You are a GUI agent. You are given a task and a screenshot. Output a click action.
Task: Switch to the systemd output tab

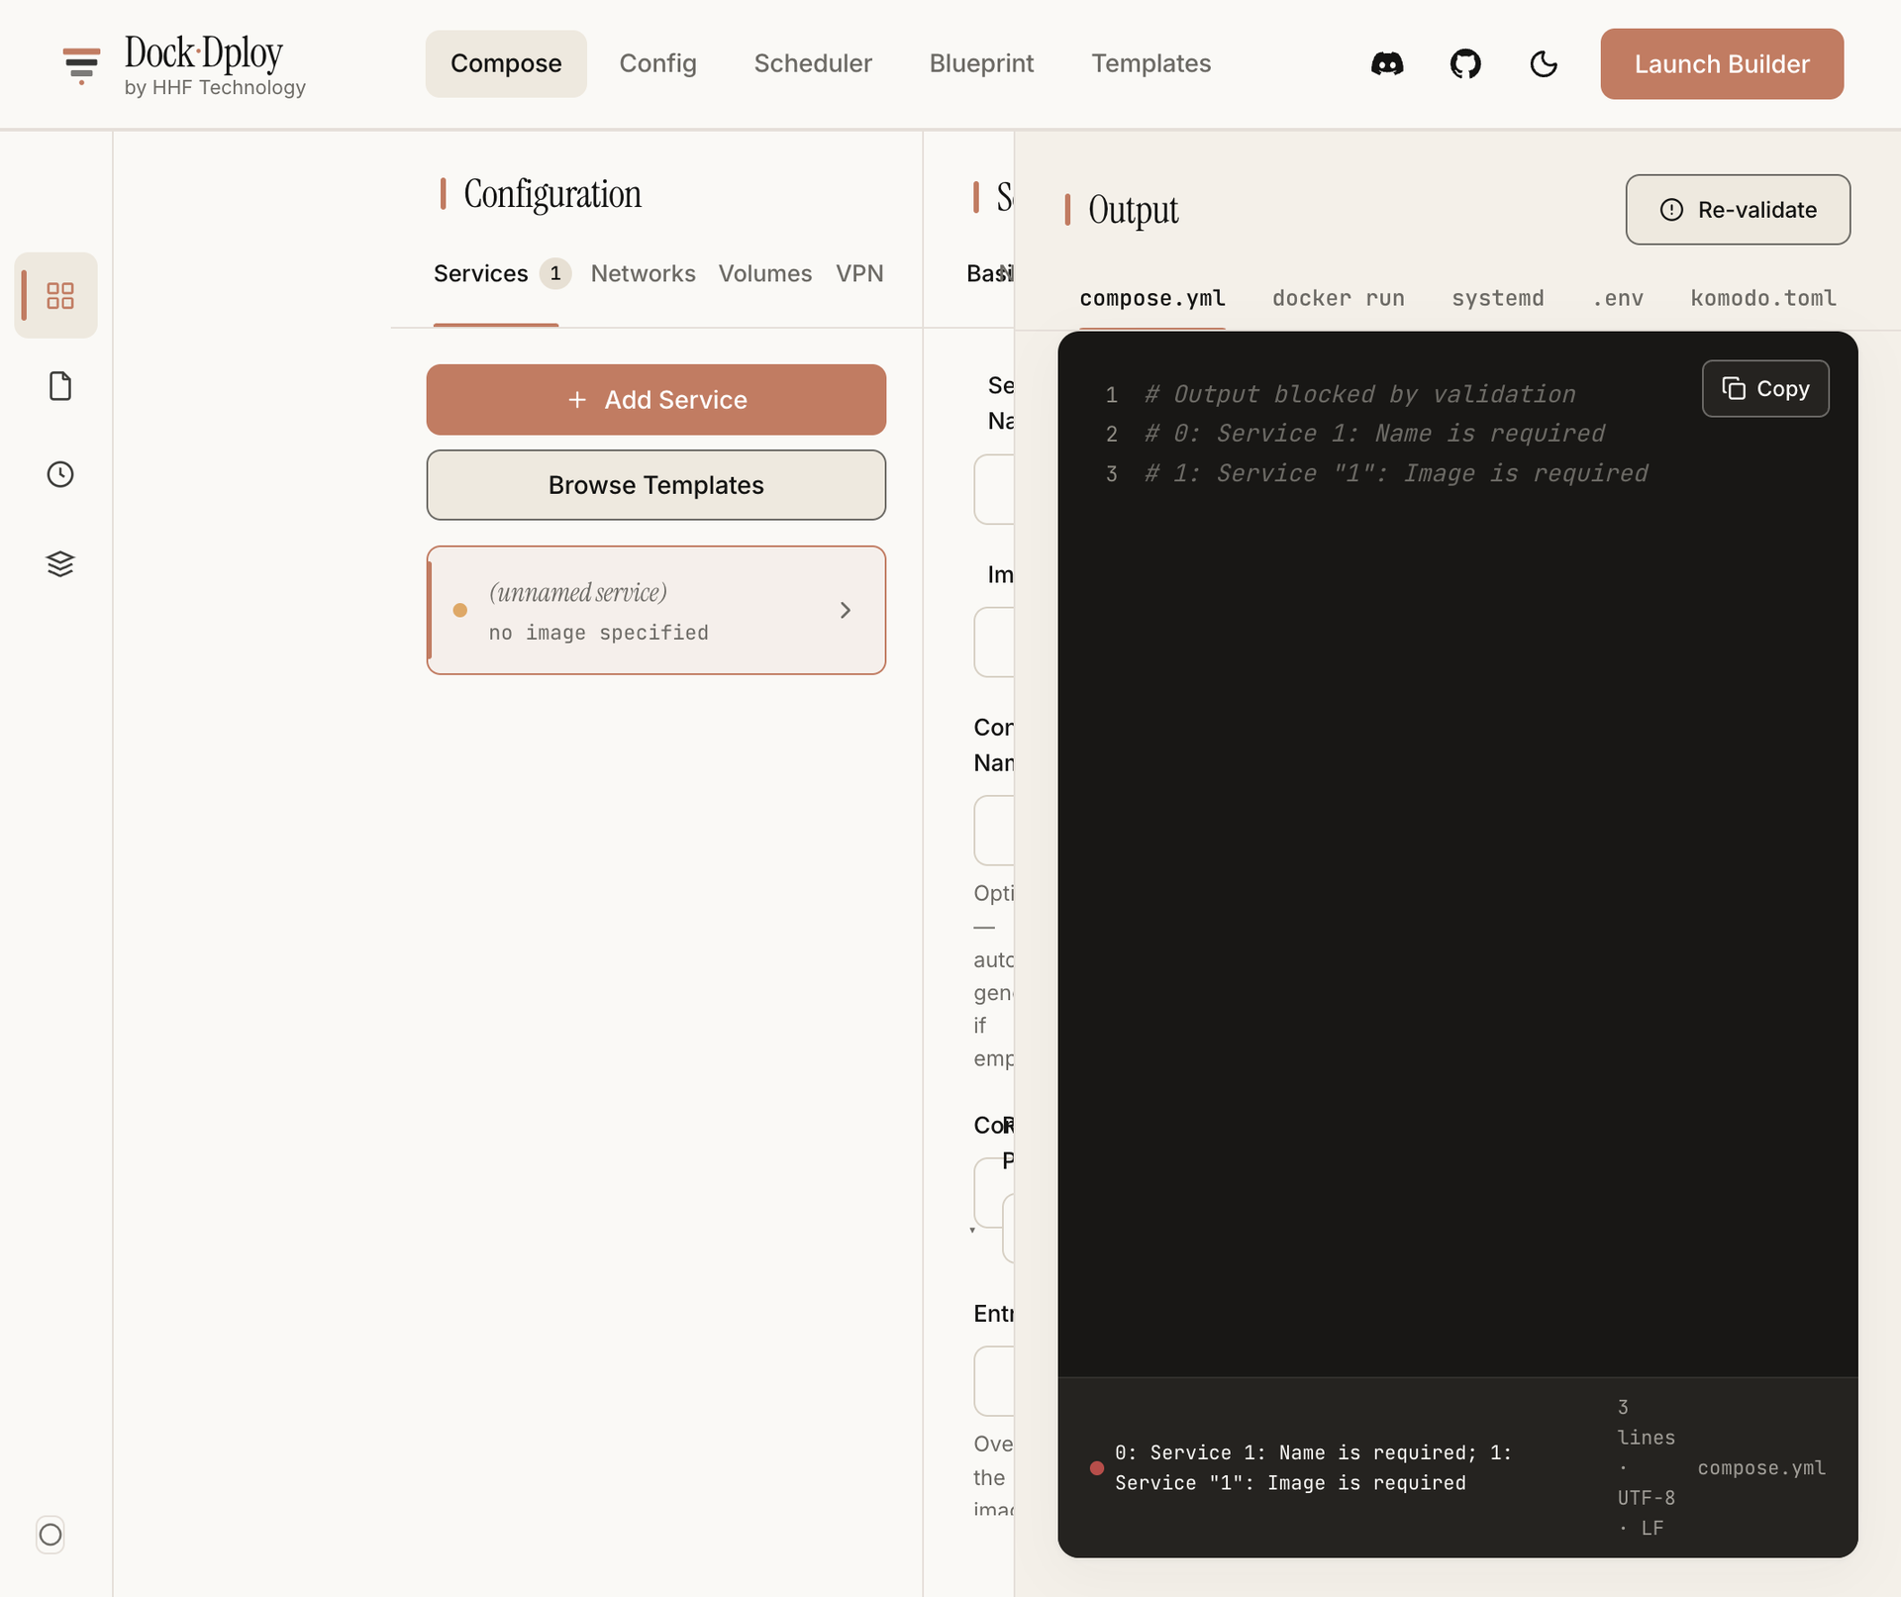tap(1498, 298)
